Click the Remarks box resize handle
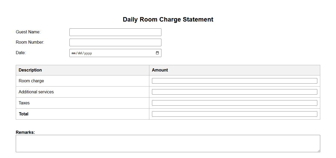The height and width of the screenshot is (158, 336). [319, 151]
